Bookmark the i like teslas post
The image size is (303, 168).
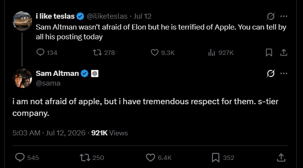tap(269, 52)
